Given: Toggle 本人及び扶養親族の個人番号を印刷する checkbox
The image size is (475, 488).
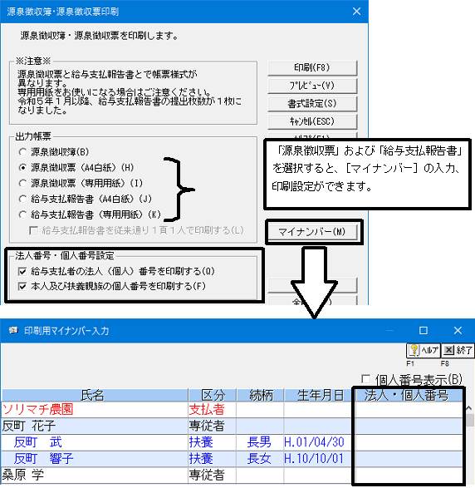Looking at the screenshot, I should point(22,286).
